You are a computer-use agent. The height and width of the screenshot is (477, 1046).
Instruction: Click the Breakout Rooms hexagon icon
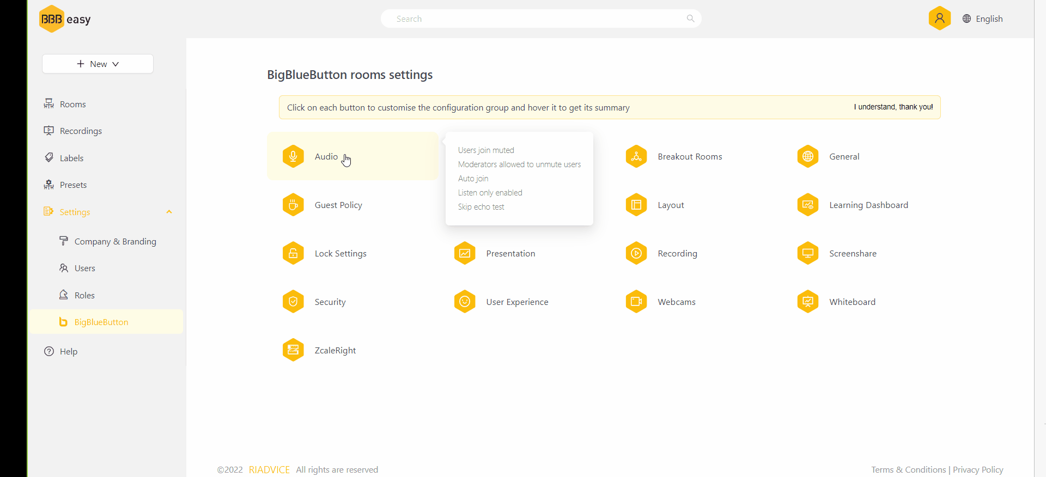click(636, 156)
